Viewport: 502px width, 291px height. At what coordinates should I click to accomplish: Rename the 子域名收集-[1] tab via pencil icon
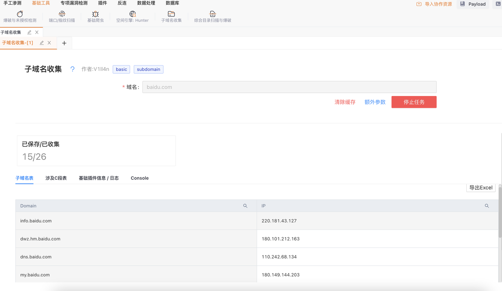[42, 43]
